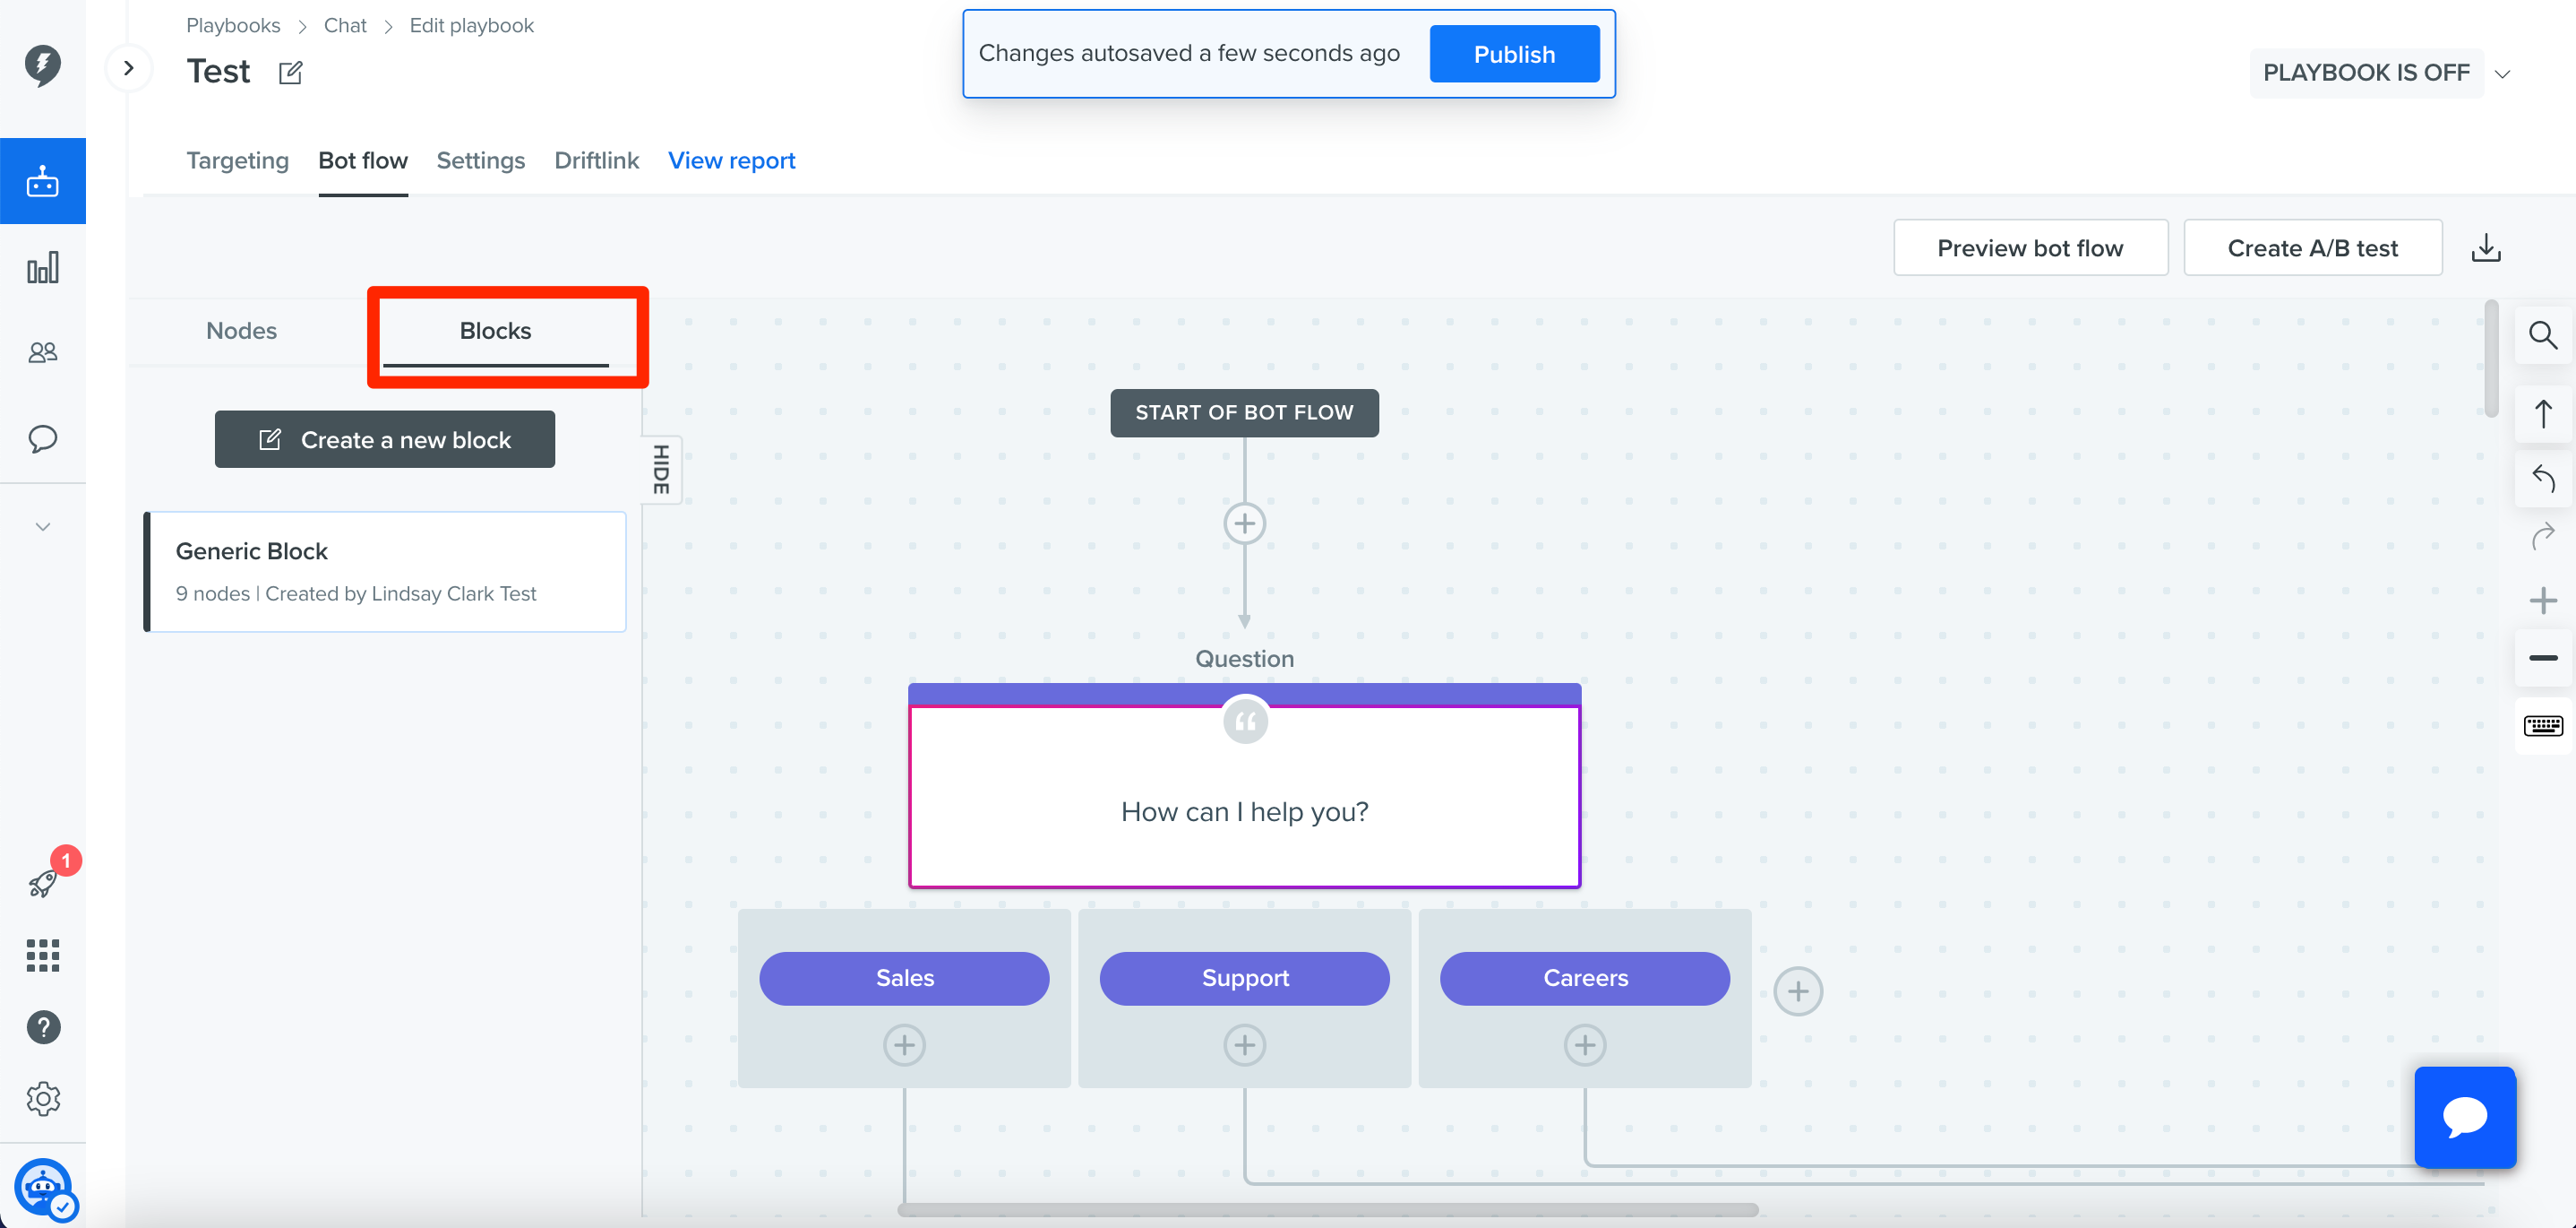This screenshot has height=1228, width=2576.
Task: Open the blue Drift chat widget
Action: (x=2465, y=1117)
